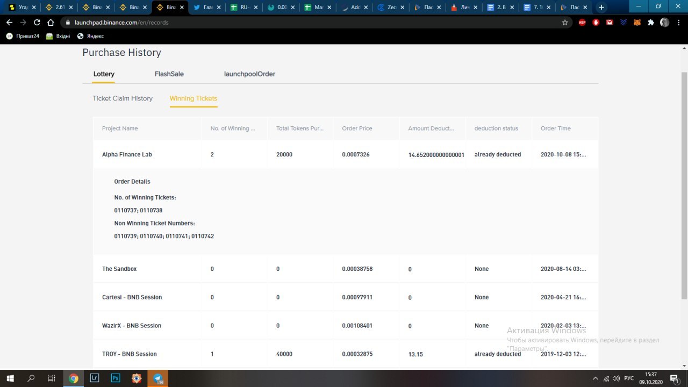Viewport: 688px width, 387px height.
Task: Switch to the '2.61' browser tab
Action: (59, 8)
